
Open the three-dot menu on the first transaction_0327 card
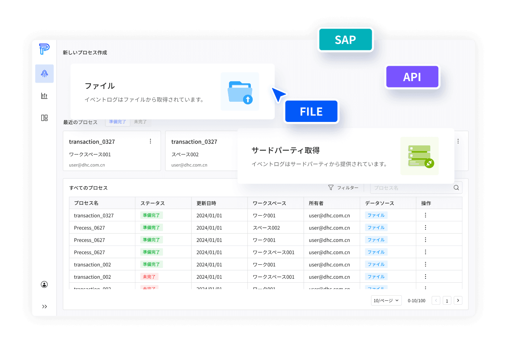point(150,141)
